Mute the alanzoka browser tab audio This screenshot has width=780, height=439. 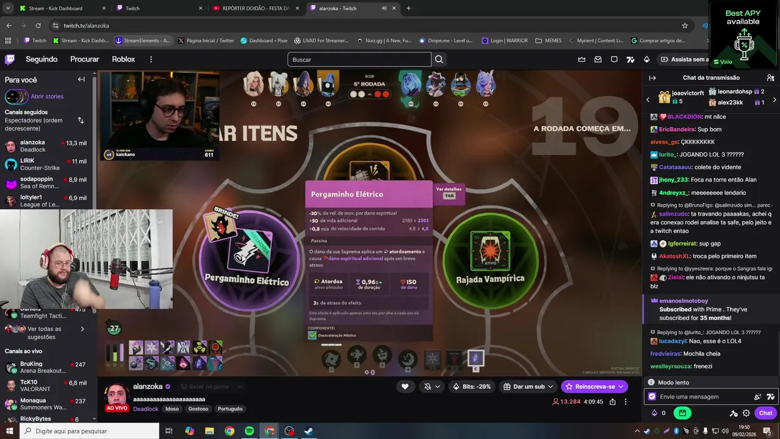click(x=384, y=9)
